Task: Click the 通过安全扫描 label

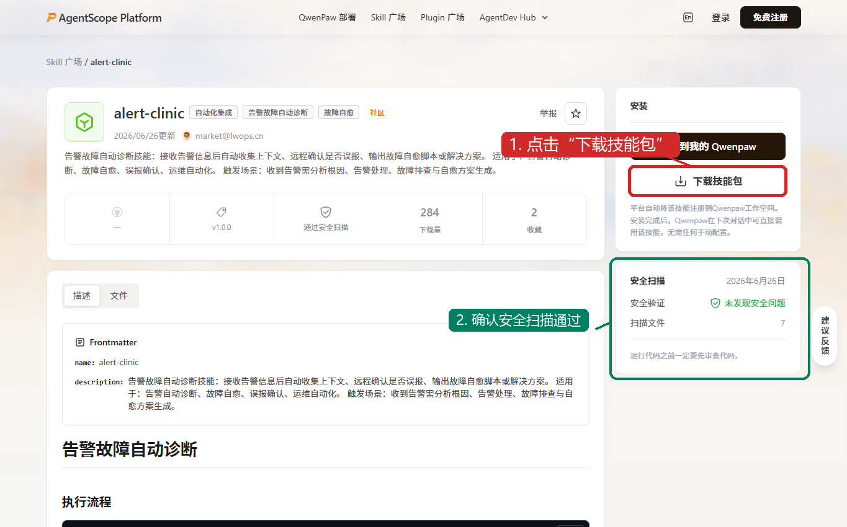Action: (326, 228)
